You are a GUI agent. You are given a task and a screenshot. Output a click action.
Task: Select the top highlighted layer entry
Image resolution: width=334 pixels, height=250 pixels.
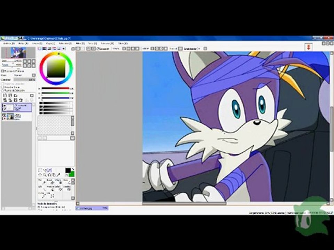(17, 107)
